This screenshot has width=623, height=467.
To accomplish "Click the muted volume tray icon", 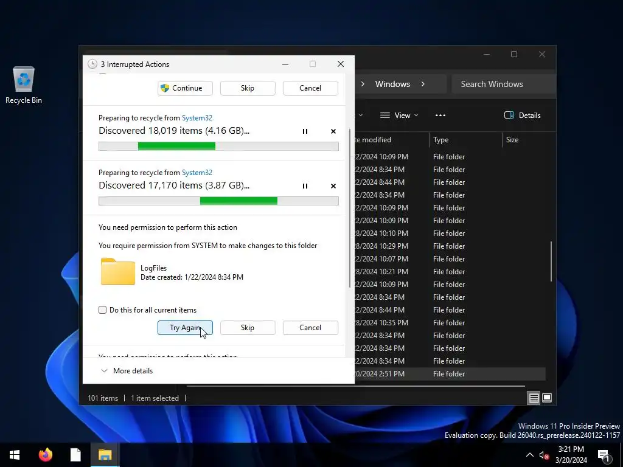I will 543,455.
